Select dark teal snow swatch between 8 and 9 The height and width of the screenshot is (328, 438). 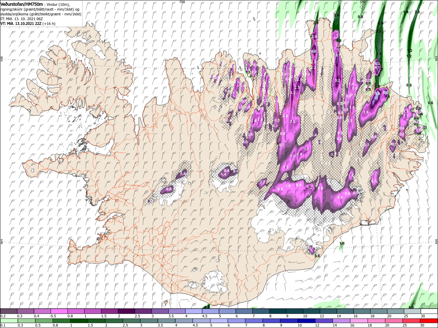[278, 311]
